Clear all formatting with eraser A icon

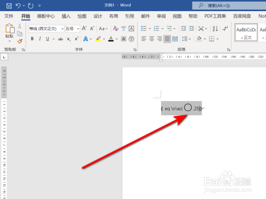point(115,28)
